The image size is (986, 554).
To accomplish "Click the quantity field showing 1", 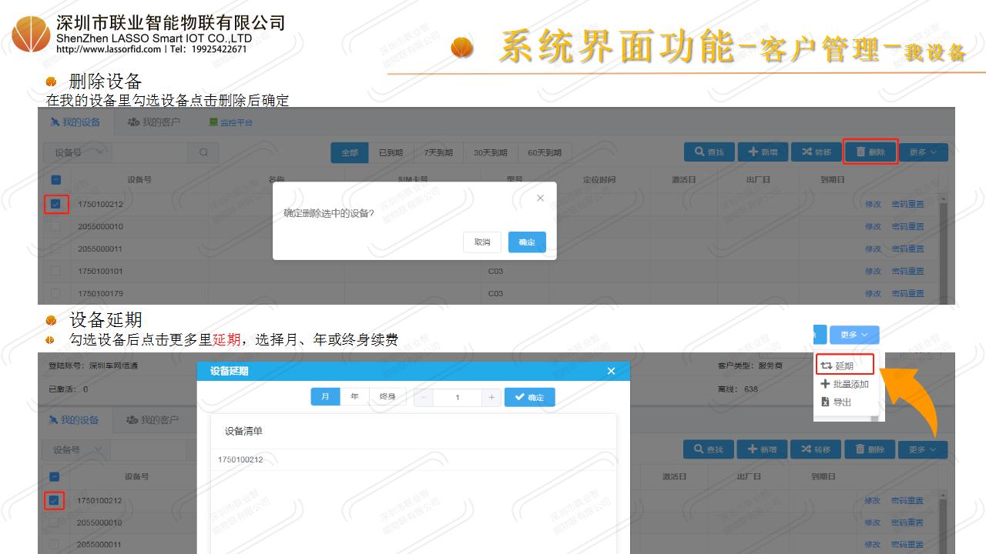I will pyautogui.click(x=458, y=397).
